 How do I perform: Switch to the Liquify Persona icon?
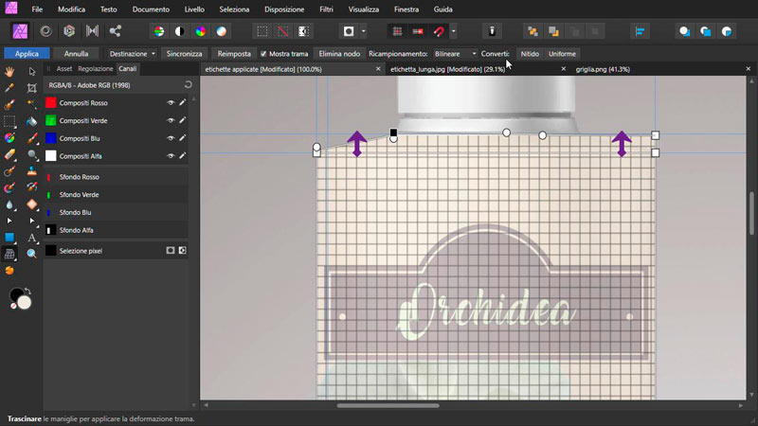pyautogui.click(x=45, y=31)
